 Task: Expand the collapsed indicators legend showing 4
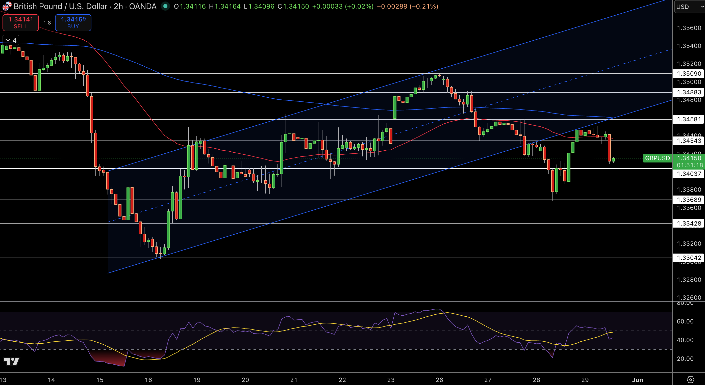tap(11, 40)
